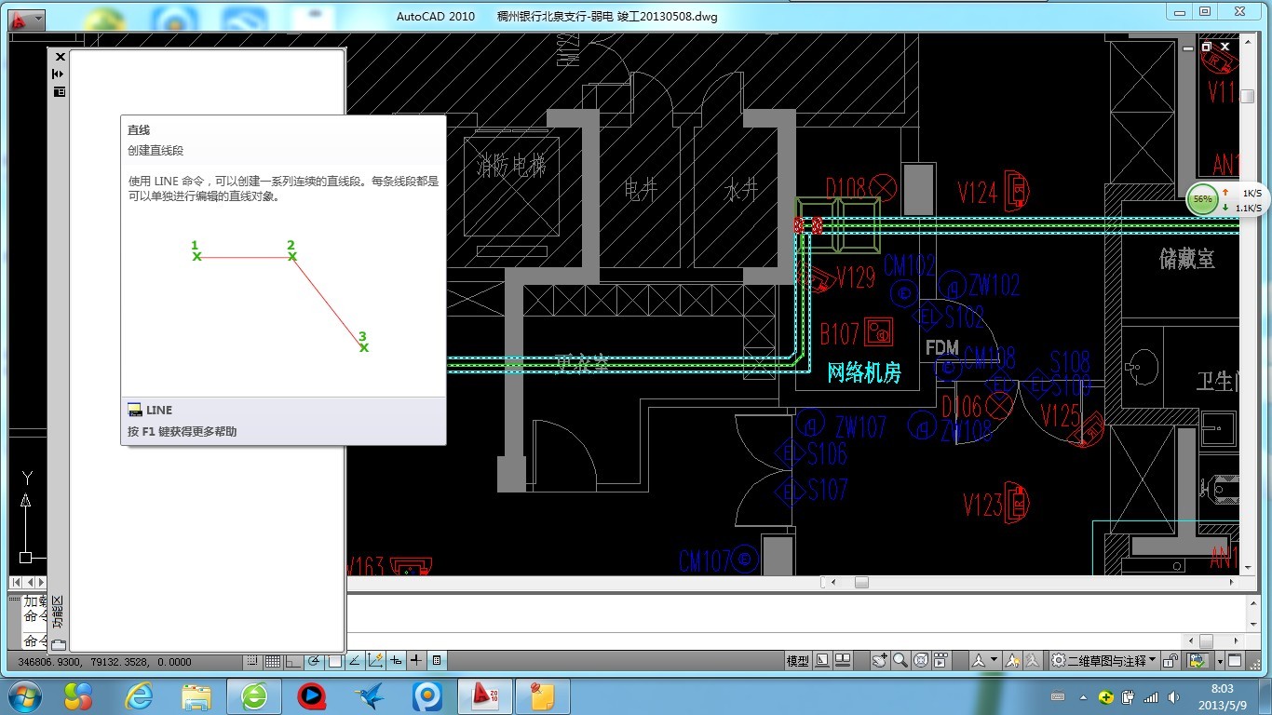
Task: Move the drawing's horizontal scrollbar thumb
Action: [861, 583]
